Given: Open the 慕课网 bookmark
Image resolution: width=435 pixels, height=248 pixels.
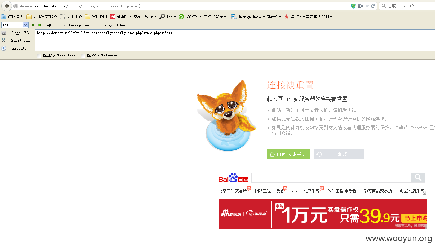Looking at the screenshot, I should pos(309,17).
